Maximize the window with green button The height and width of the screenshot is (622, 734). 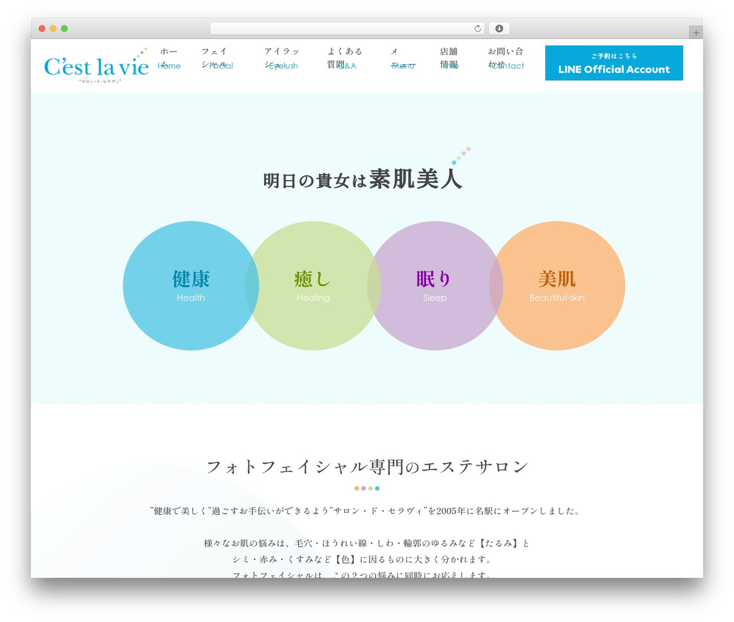[64, 29]
